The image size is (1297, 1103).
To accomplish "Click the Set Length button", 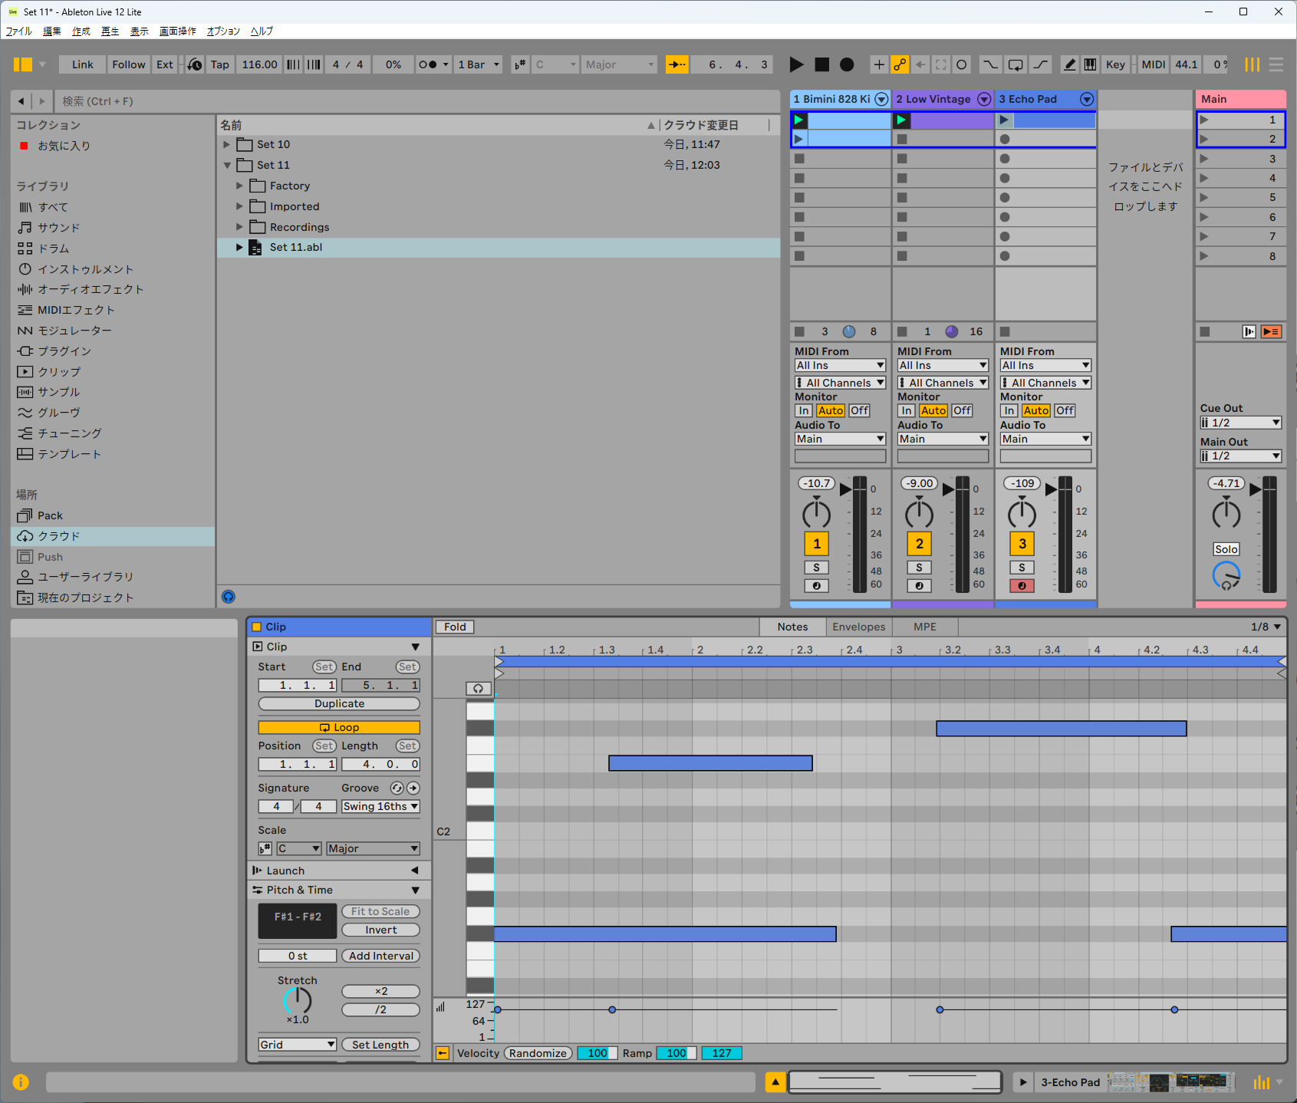I will (x=380, y=1045).
